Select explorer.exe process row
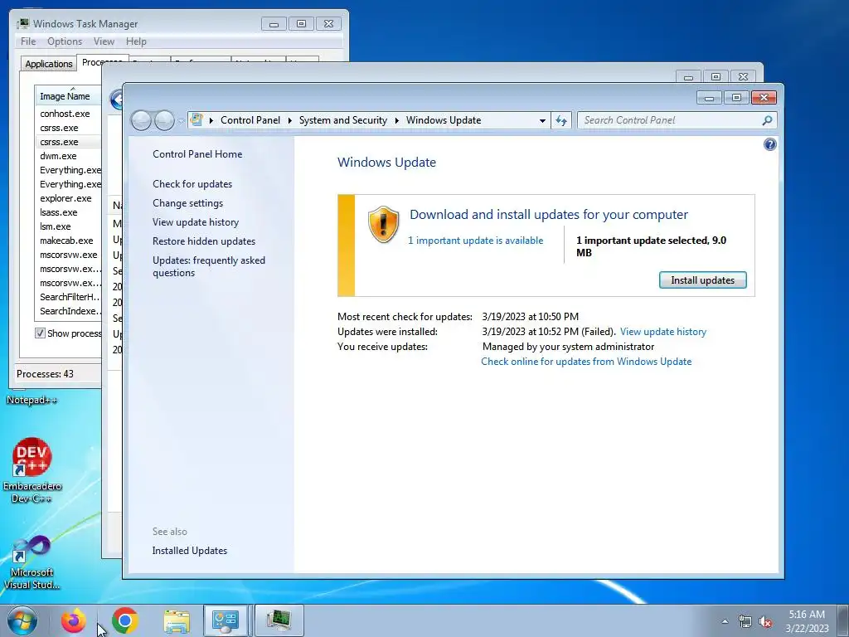 (68, 198)
